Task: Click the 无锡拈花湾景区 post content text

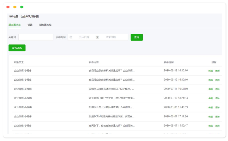Action: pyautogui.click(x=111, y=89)
